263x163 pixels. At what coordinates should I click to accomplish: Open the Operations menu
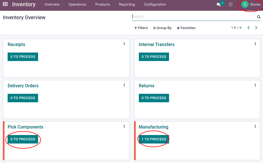(77, 5)
